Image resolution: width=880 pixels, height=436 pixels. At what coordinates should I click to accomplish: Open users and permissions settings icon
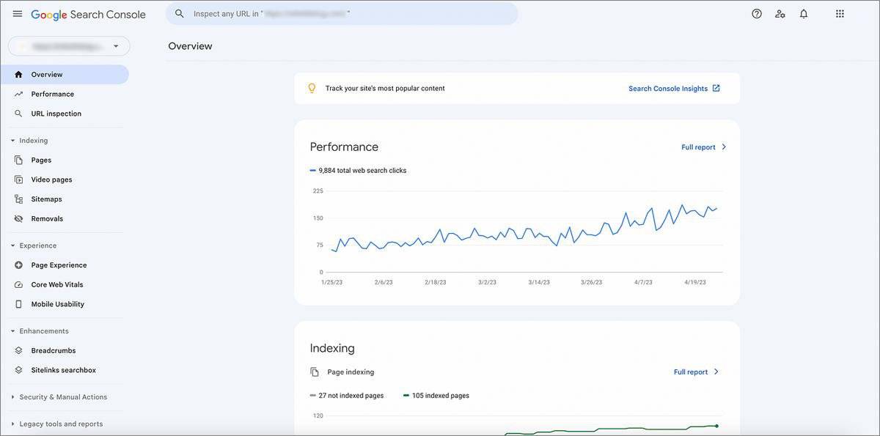pos(780,14)
